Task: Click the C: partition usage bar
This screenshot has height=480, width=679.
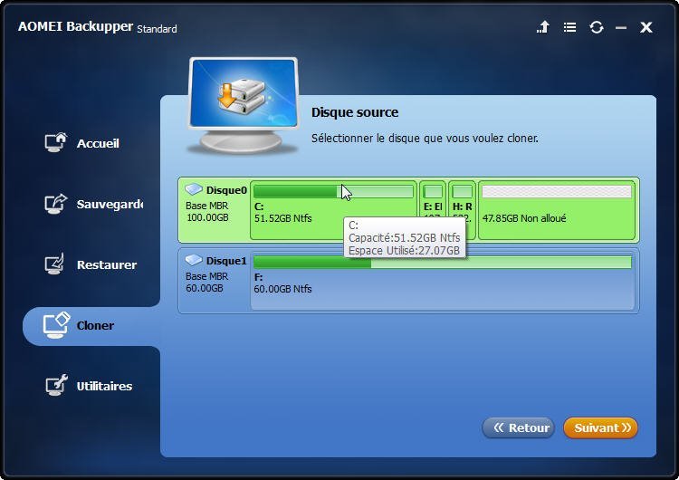Action: point(333,191)
